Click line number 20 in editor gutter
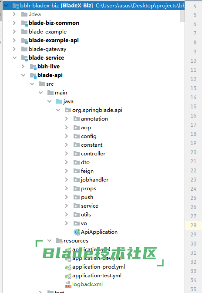 [193, 152]
